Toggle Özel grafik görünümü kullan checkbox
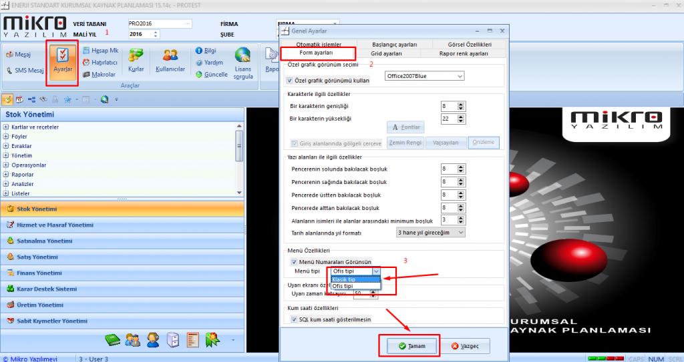Image resolution: width=684 pixels, height=362 pixels. (x=290, y=80)
